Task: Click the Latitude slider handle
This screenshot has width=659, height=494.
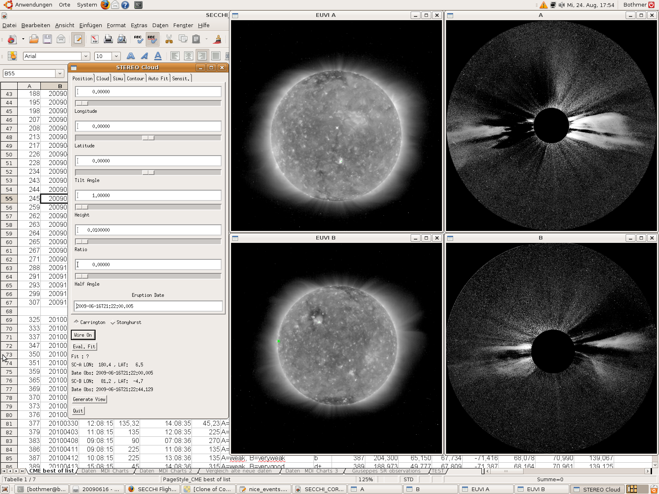Action: [148, 138]
